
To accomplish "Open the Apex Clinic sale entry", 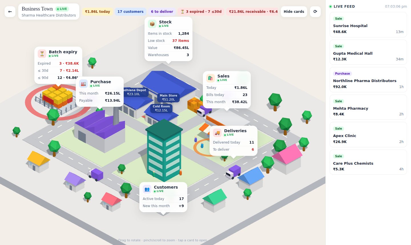I will pos(368,135).
